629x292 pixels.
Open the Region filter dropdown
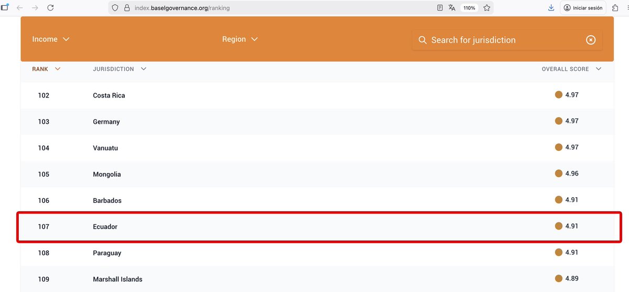[240, 39]
